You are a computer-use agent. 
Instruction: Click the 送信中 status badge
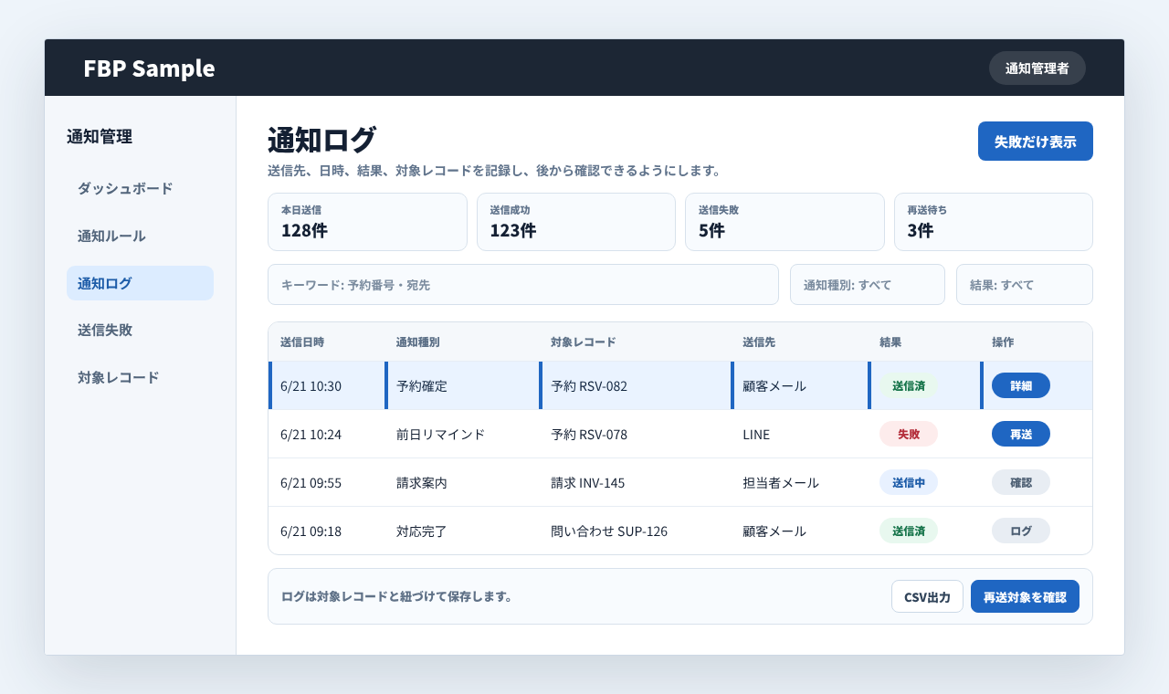[x=909, y=482]
